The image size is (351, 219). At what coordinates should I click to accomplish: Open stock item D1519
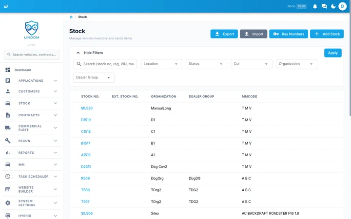86,120
